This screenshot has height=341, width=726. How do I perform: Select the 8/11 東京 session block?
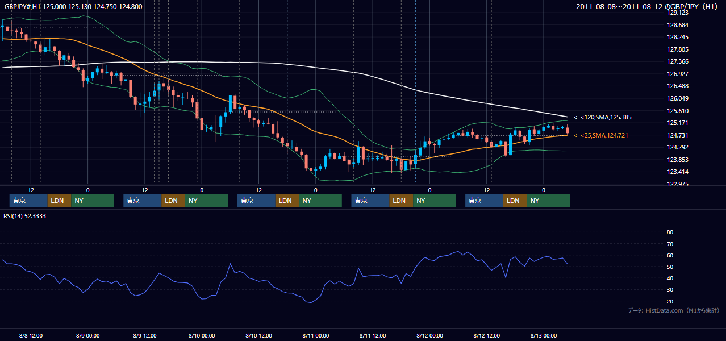pyautogui.click(x=370, y=201)
